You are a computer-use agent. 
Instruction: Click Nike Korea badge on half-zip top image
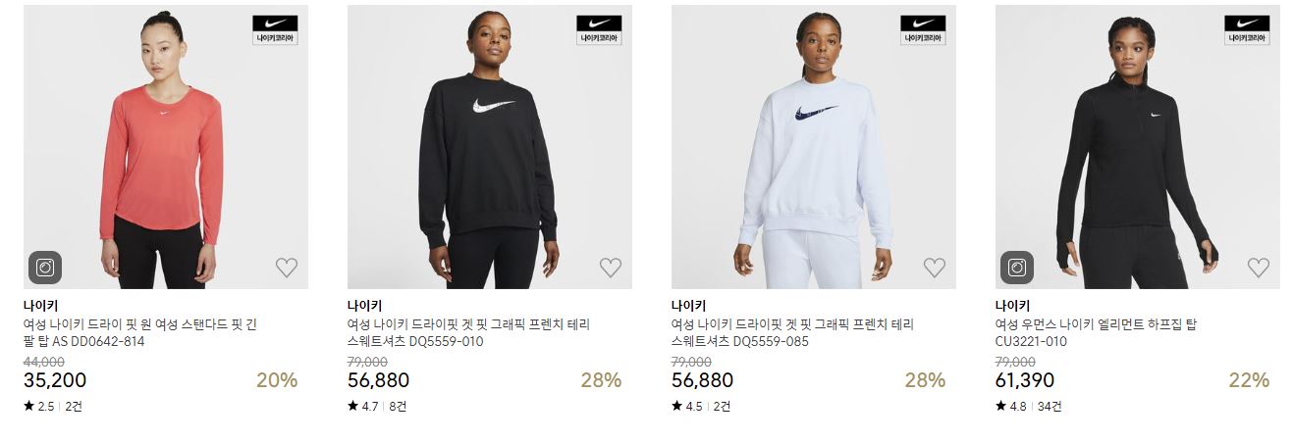(x=1247, y=30)
